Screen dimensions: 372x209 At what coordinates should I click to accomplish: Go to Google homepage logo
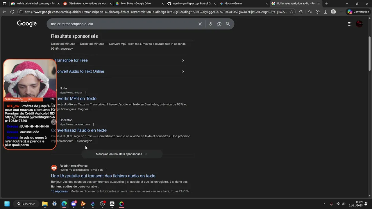point(27,24)
